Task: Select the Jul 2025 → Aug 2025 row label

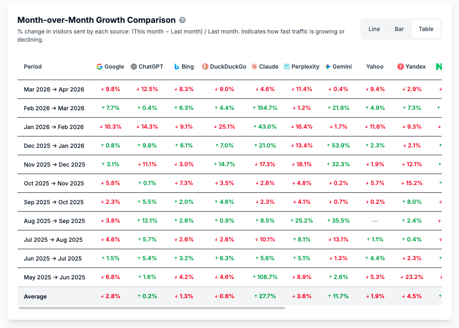Action: [x=53, y=239]
